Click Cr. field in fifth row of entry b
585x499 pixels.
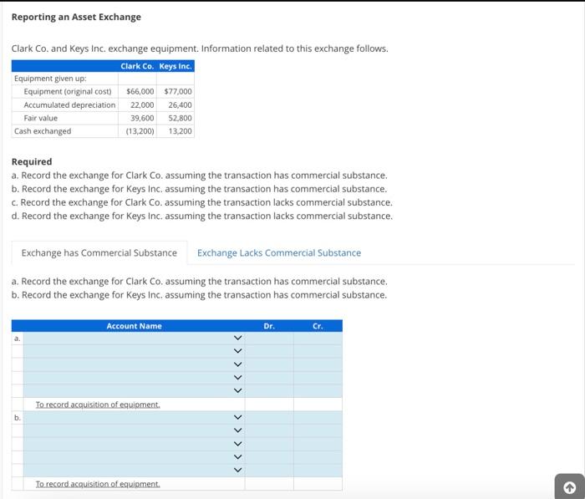tap(318, 470)
